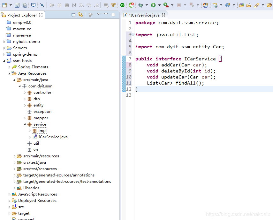This screenshot has height=220, width=273.
Task: Open the New file dropdown arrow
Action: tap(10, 5)
